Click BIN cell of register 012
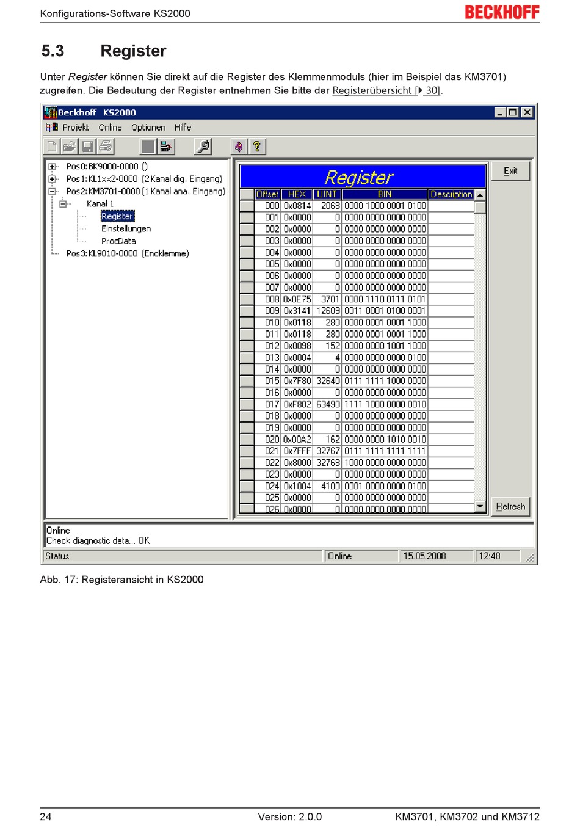Image resolution: width=580 pixels, height=836 pixels. coord(385,346)
